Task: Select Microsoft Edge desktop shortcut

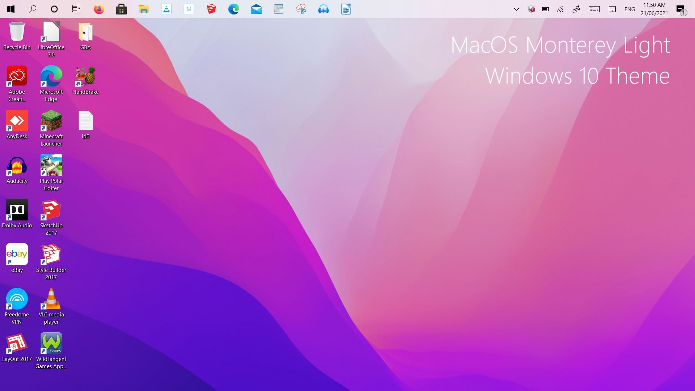Action: (x=51, y=84)
